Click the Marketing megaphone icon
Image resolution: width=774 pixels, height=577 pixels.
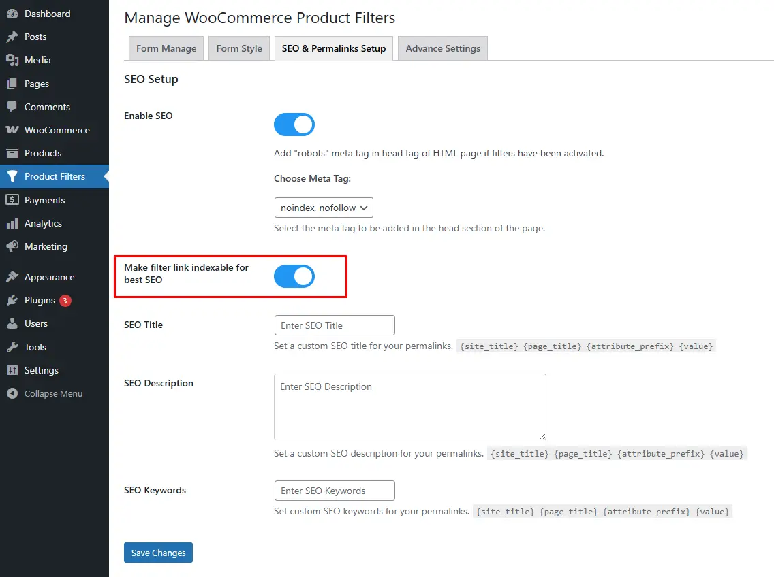[x=12, y=246]
